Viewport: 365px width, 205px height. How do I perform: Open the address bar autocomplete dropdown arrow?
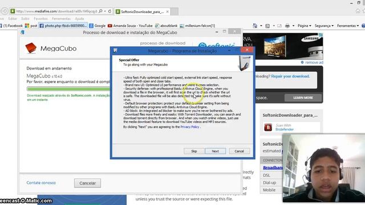[105, 11]
